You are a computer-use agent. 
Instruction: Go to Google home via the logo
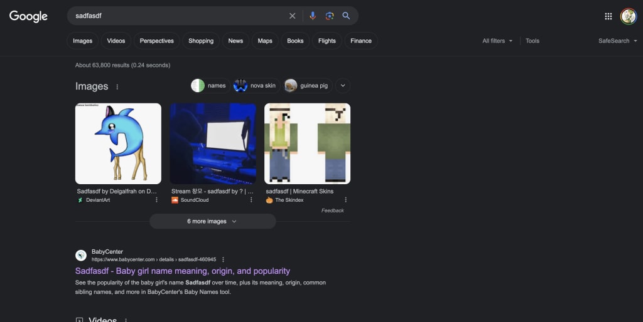click(x=28, y=16)
